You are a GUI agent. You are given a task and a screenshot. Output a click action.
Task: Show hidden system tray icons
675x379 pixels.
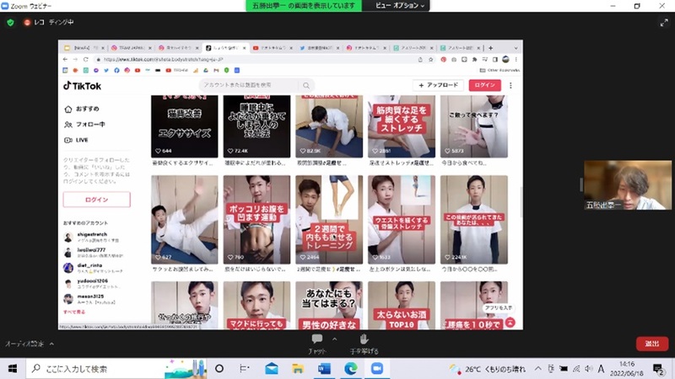(x=538, y=369)
